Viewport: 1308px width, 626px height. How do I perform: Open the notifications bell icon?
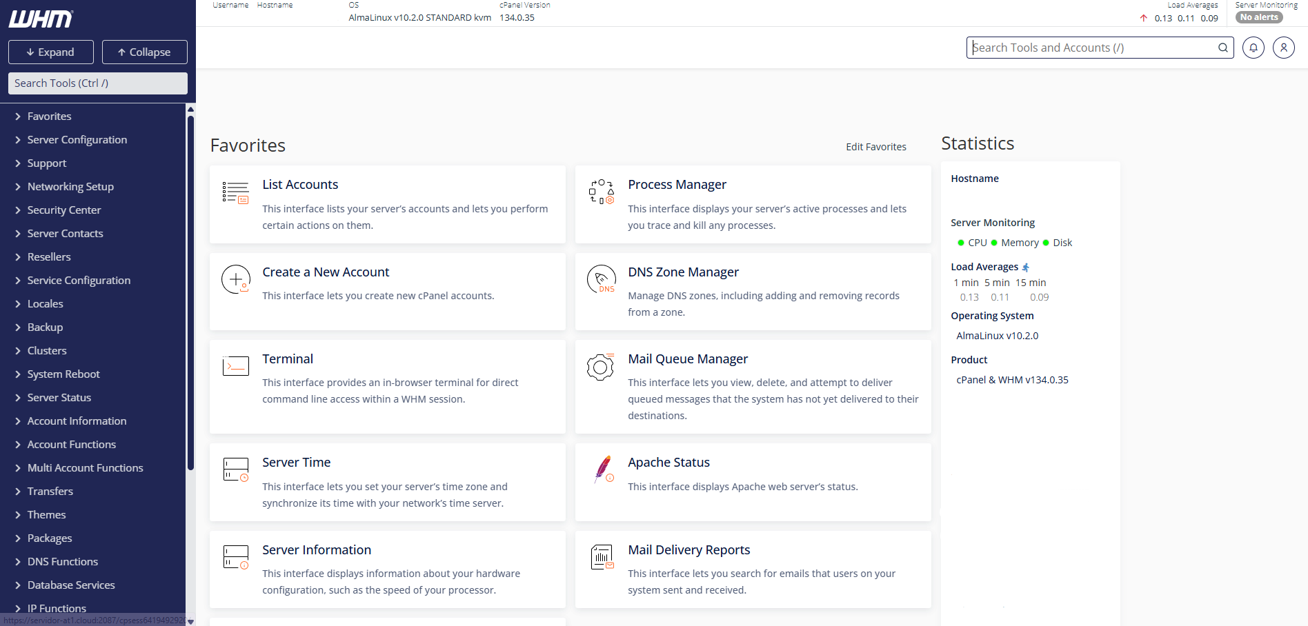[x=1253, y=48]
